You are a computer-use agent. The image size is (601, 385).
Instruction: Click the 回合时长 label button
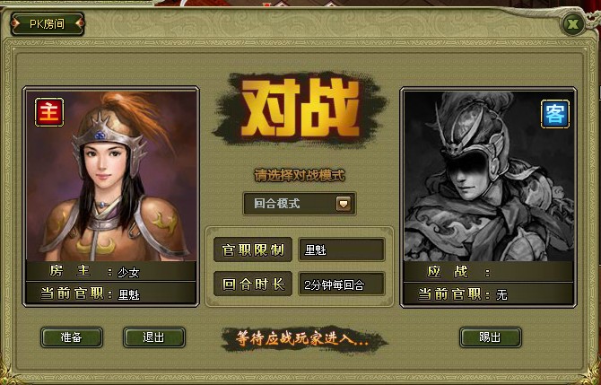(x=253, y=284)
